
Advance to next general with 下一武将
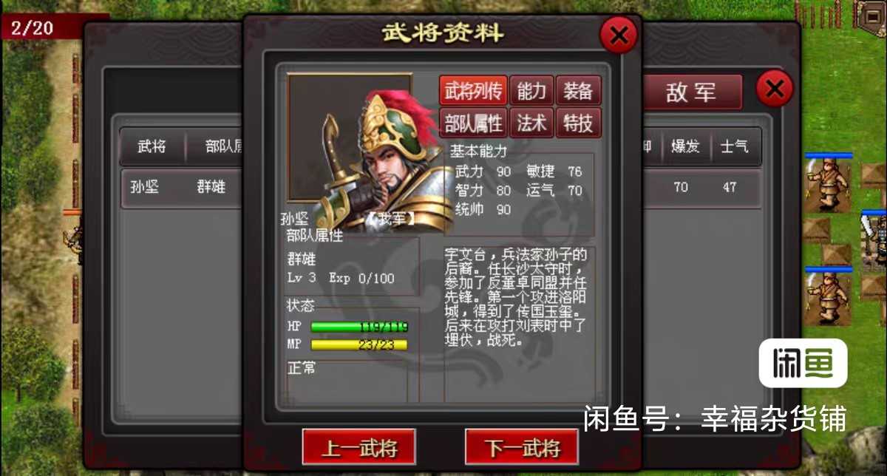(x=523, y=447)
